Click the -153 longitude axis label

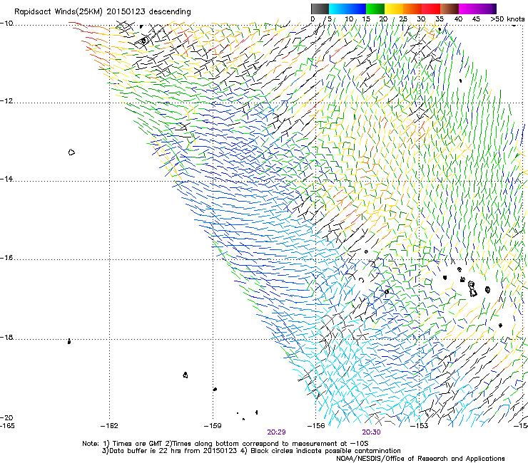point(420,426)
